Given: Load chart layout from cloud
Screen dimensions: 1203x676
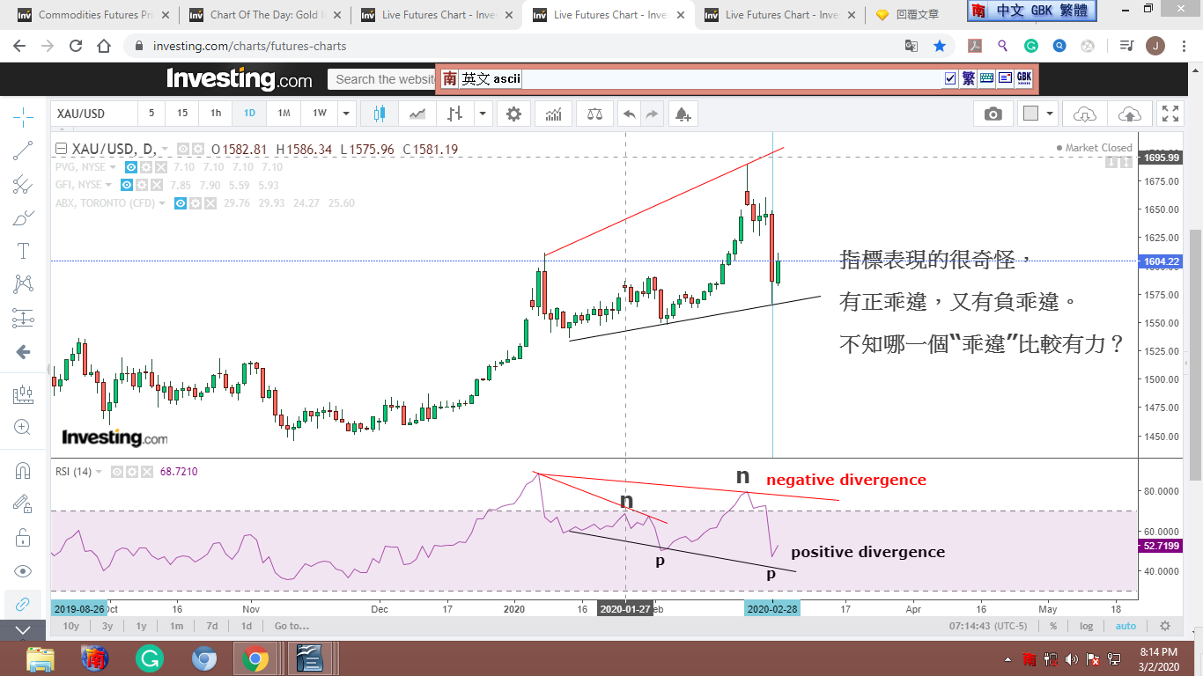Looking at the screenshot, I should pos(1085,114).
